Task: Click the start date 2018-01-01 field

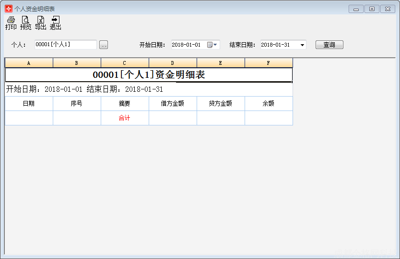Action: (x=188, y=45)
